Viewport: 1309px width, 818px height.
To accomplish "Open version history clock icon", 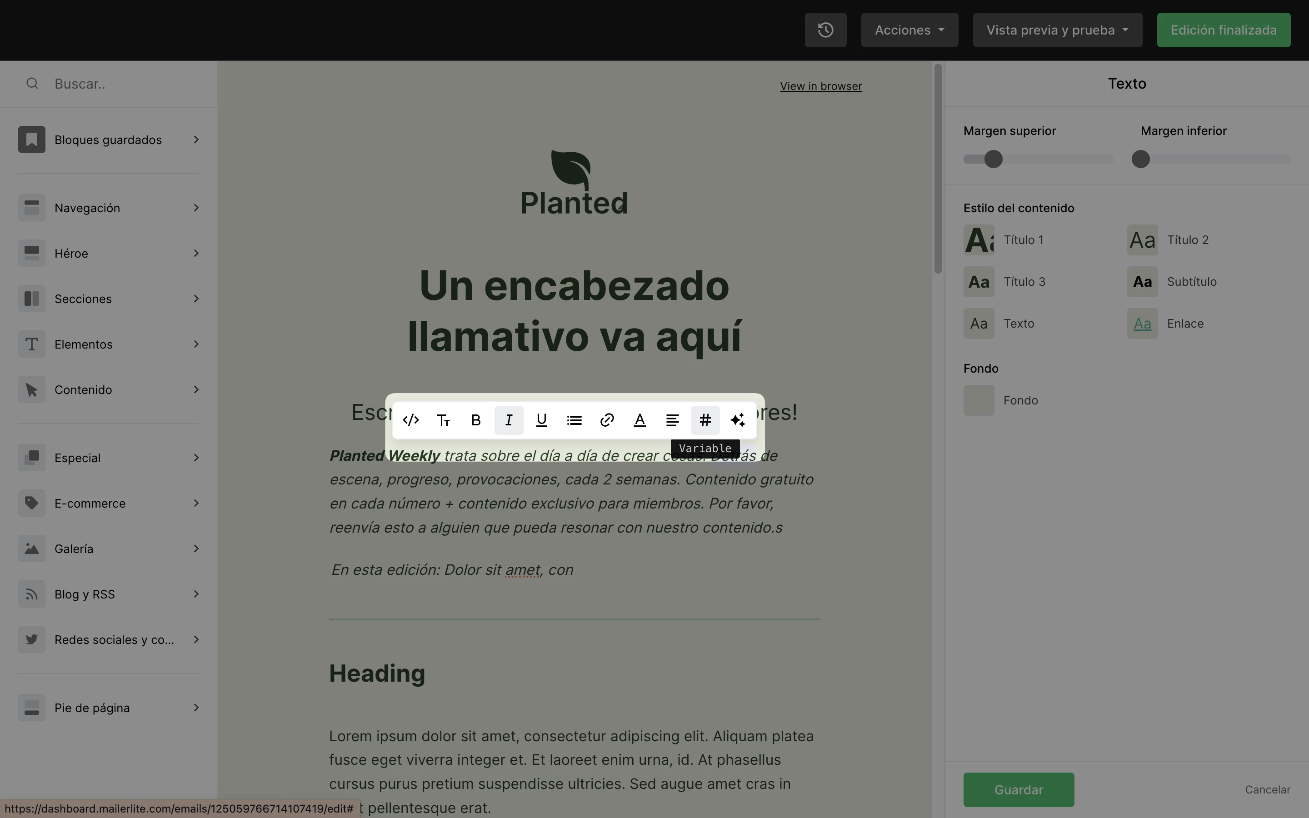I will click(x=825, y=30).
